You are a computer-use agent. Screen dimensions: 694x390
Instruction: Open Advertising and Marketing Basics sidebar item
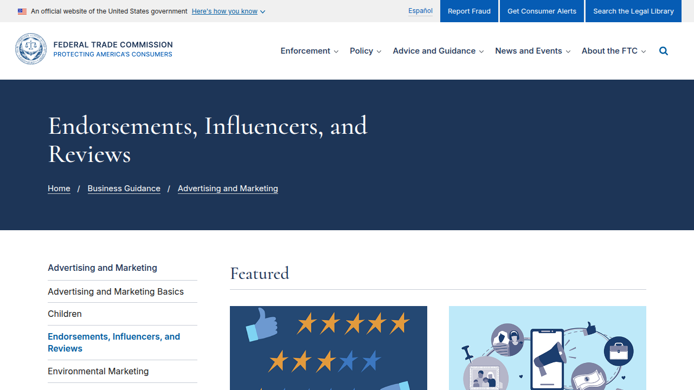[x=123, y=291]
